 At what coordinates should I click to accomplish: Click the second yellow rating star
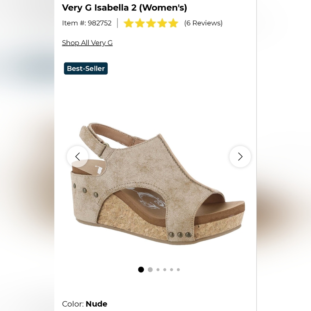pyautogui.click(x=140, y=23)
